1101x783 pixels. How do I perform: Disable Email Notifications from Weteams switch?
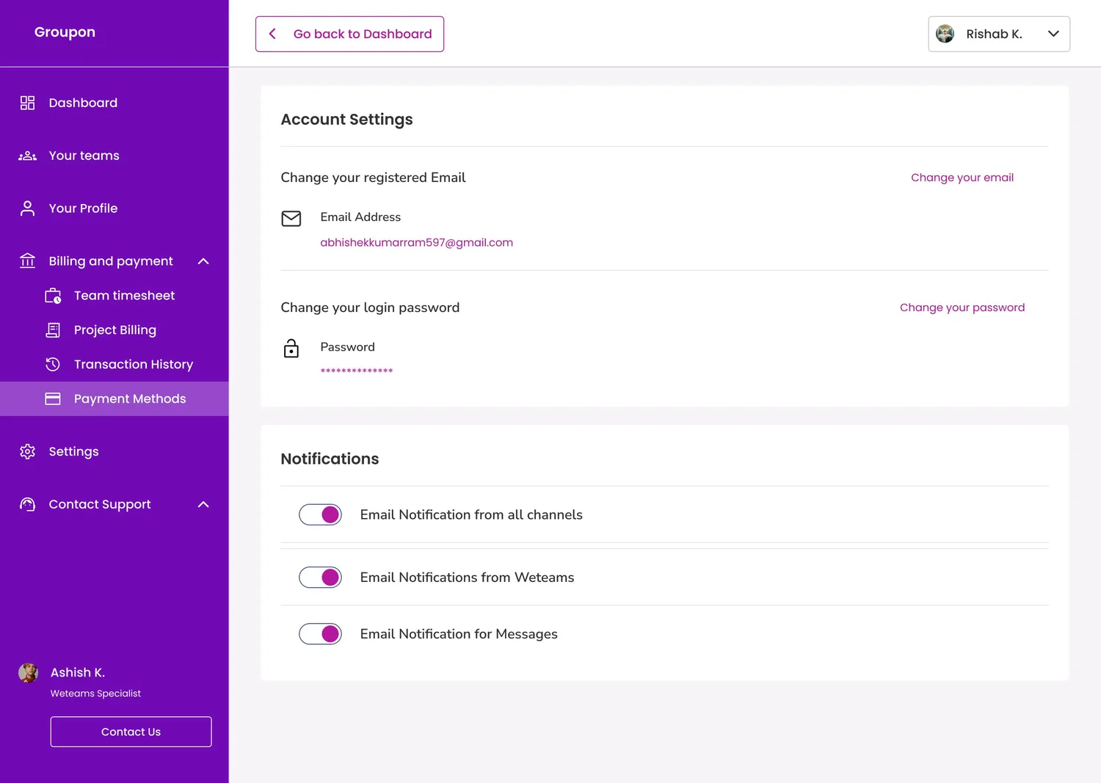click(x=320, y=578)
